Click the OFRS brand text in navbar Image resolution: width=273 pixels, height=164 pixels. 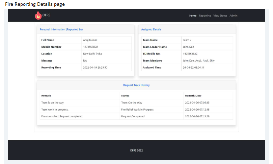[46, 15]
